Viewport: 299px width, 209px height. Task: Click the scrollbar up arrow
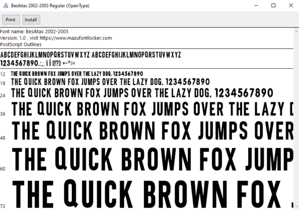pos(297,31)
